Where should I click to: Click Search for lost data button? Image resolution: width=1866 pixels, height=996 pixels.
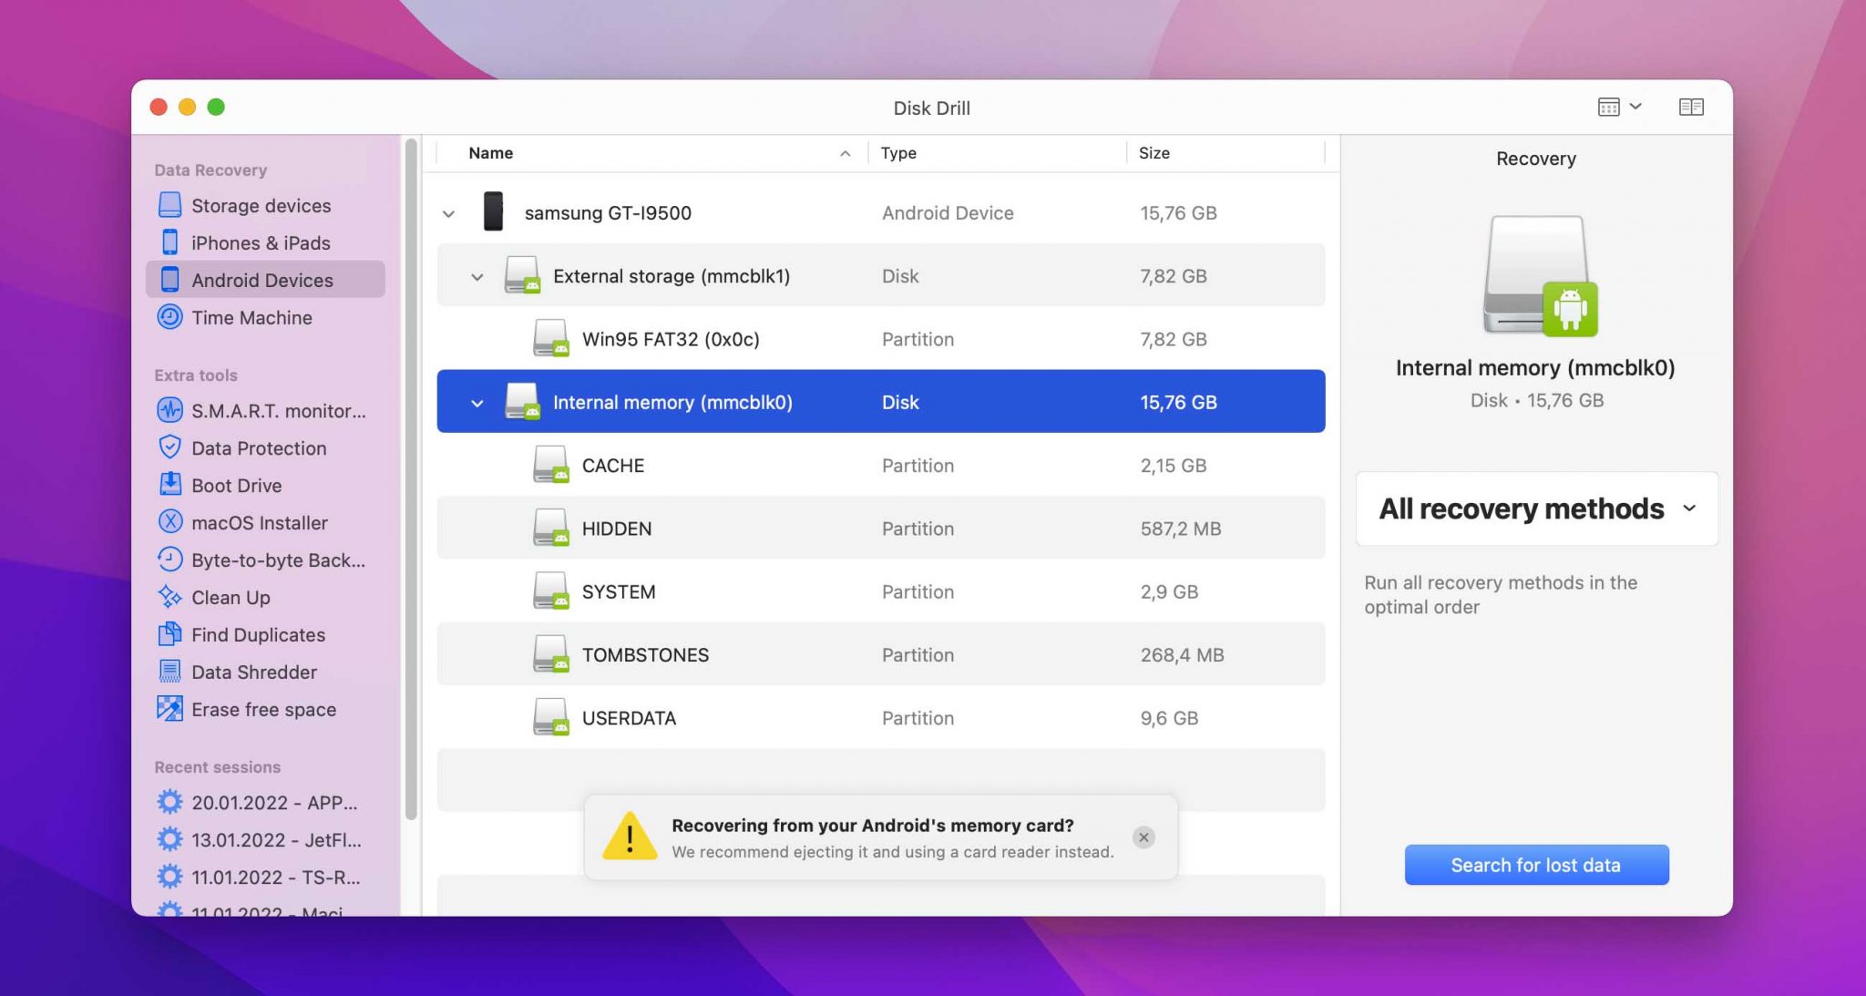pos(1536,864)
